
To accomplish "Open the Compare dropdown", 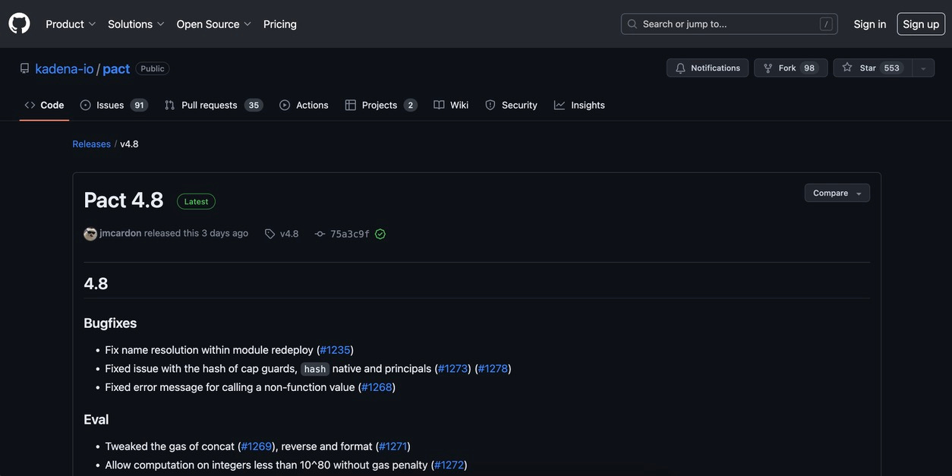I will [837, 193].
